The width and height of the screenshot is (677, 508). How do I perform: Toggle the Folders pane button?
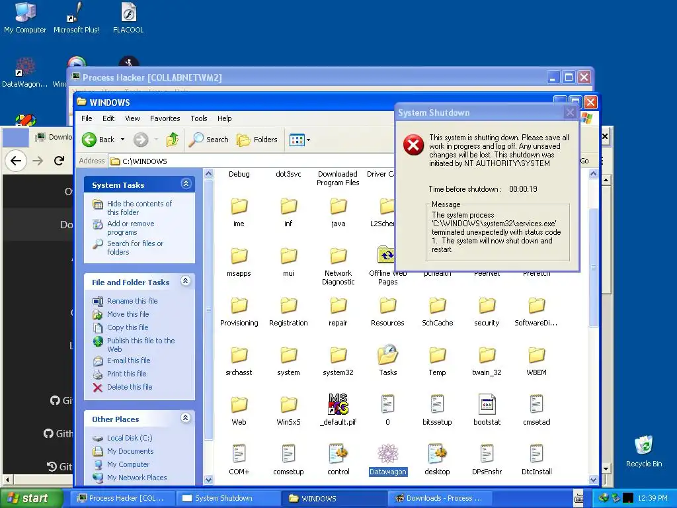point(257,140)
